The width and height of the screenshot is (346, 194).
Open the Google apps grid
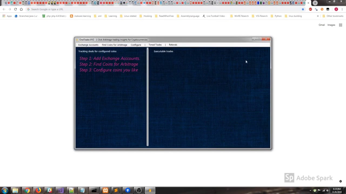click(341, 25)
